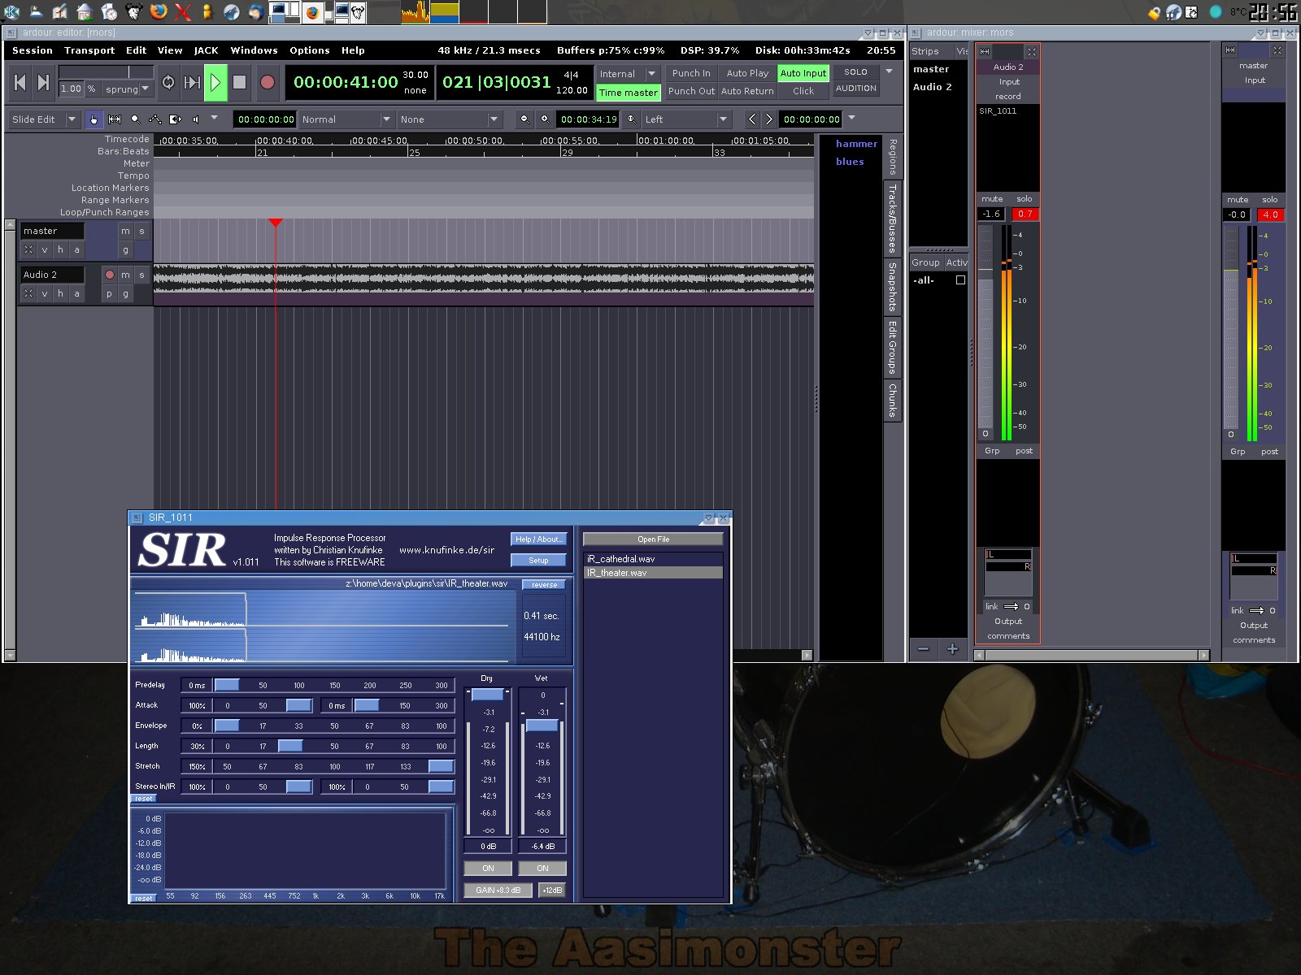Select the timefx stretch tool
Screen dimensions: 1301x975
coord(175,119)
